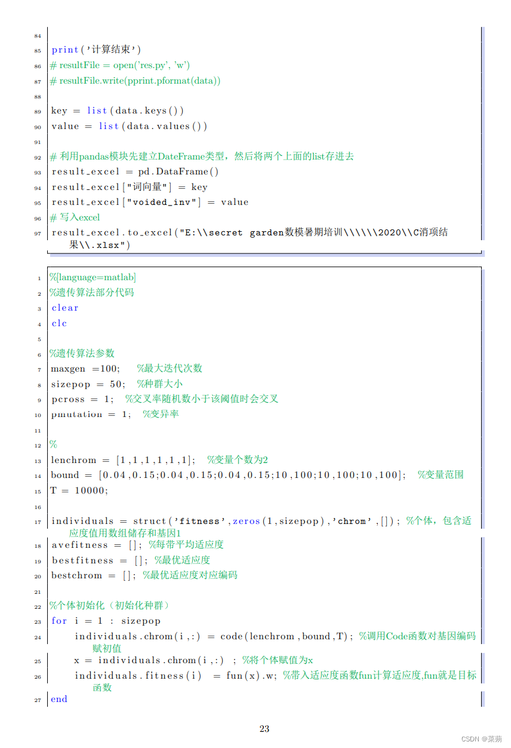Click the T = 10000 line

pos(79,491)
